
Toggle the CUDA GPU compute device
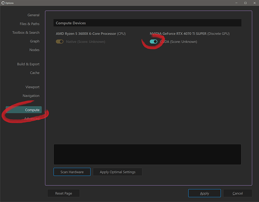coord(153,42)
